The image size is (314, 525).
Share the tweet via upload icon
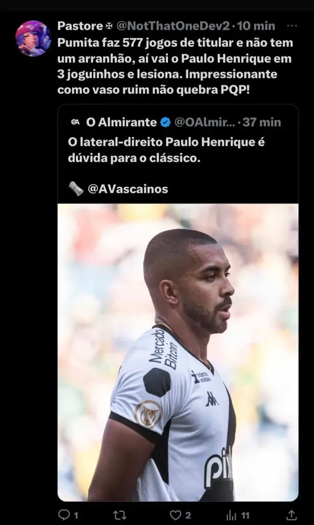tap(291, 515)
